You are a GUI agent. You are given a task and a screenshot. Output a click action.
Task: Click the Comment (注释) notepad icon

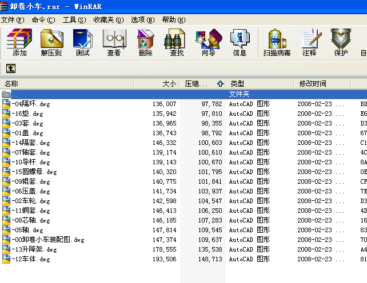(x=312, y=39)
